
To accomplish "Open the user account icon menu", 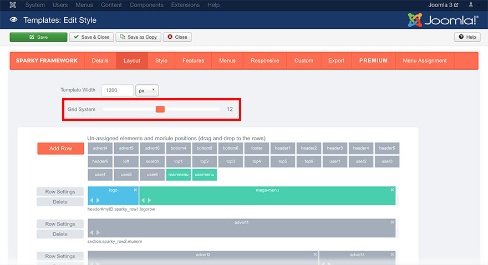I will (471, 4).
